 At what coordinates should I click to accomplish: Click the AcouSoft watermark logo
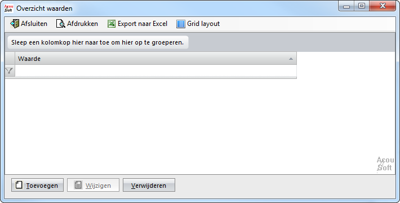click(x=385, y=164)
